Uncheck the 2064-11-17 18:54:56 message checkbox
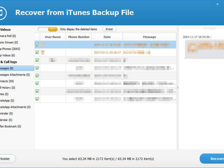Image resolution: width=224 pixels, height=168 pixels. pyautogui.click(x=37, y=45)
